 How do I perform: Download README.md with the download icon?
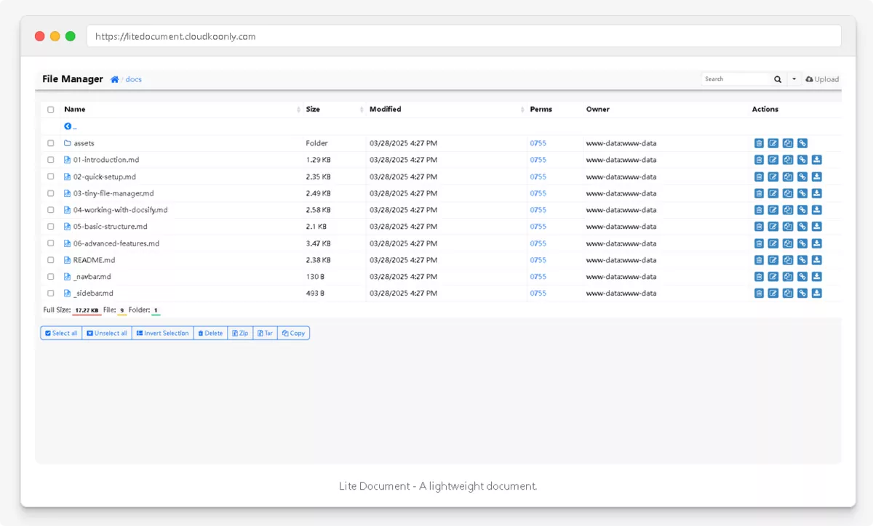tap(817, 260)
